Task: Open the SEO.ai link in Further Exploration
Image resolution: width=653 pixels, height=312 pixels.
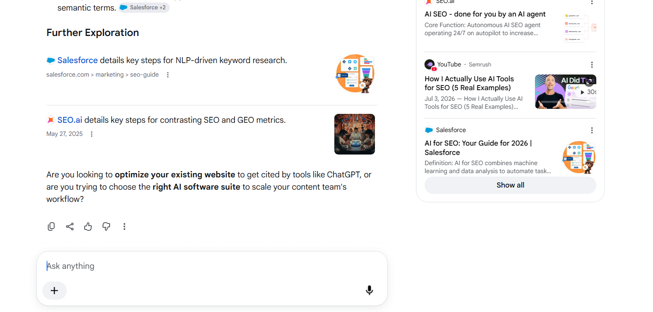Action: click(x=70, y=120)
